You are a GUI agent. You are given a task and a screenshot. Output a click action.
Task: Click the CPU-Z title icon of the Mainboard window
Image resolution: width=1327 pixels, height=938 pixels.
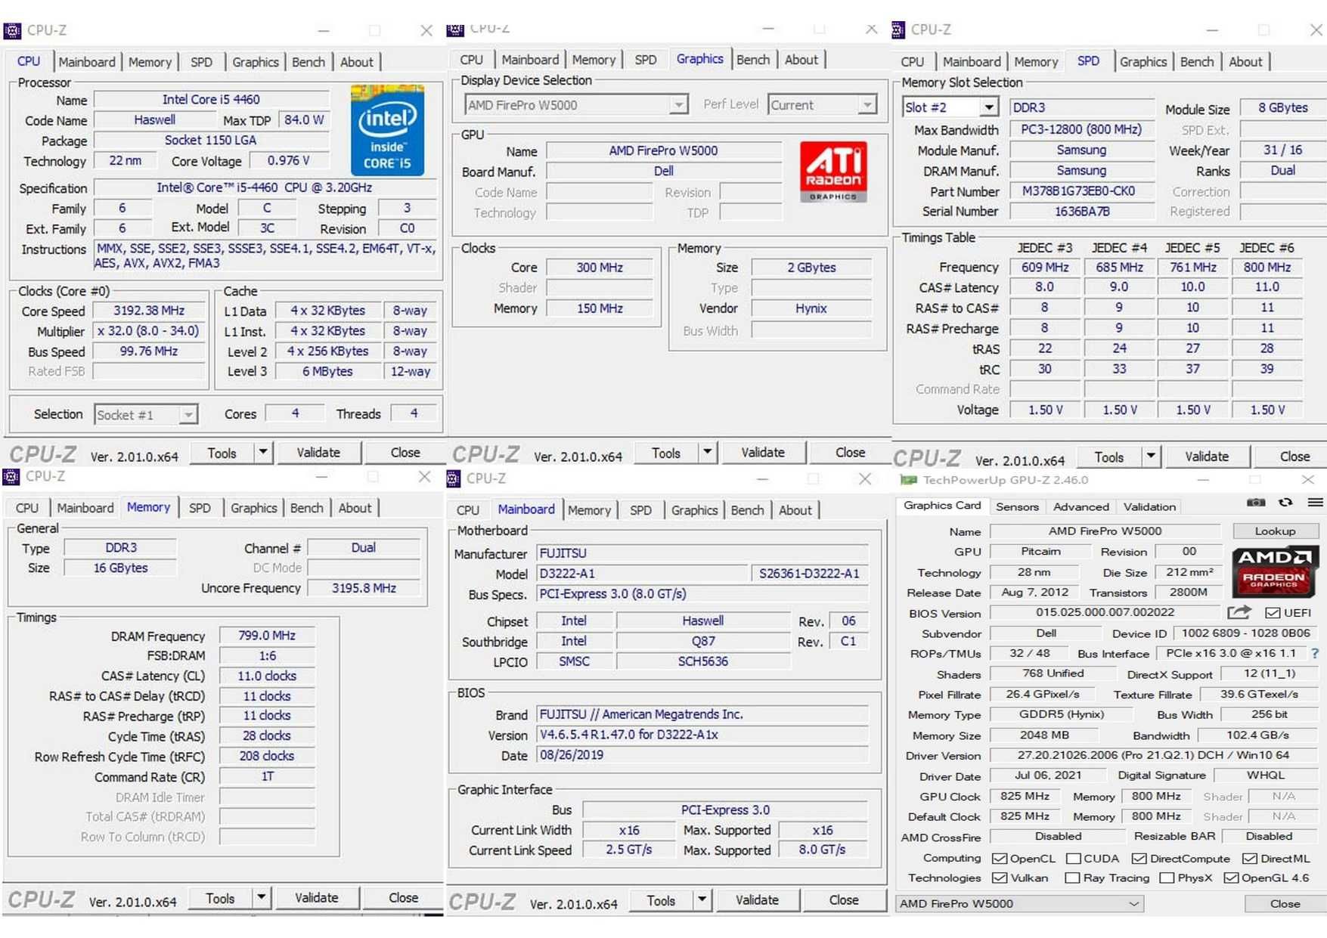(x=454, y=478)
